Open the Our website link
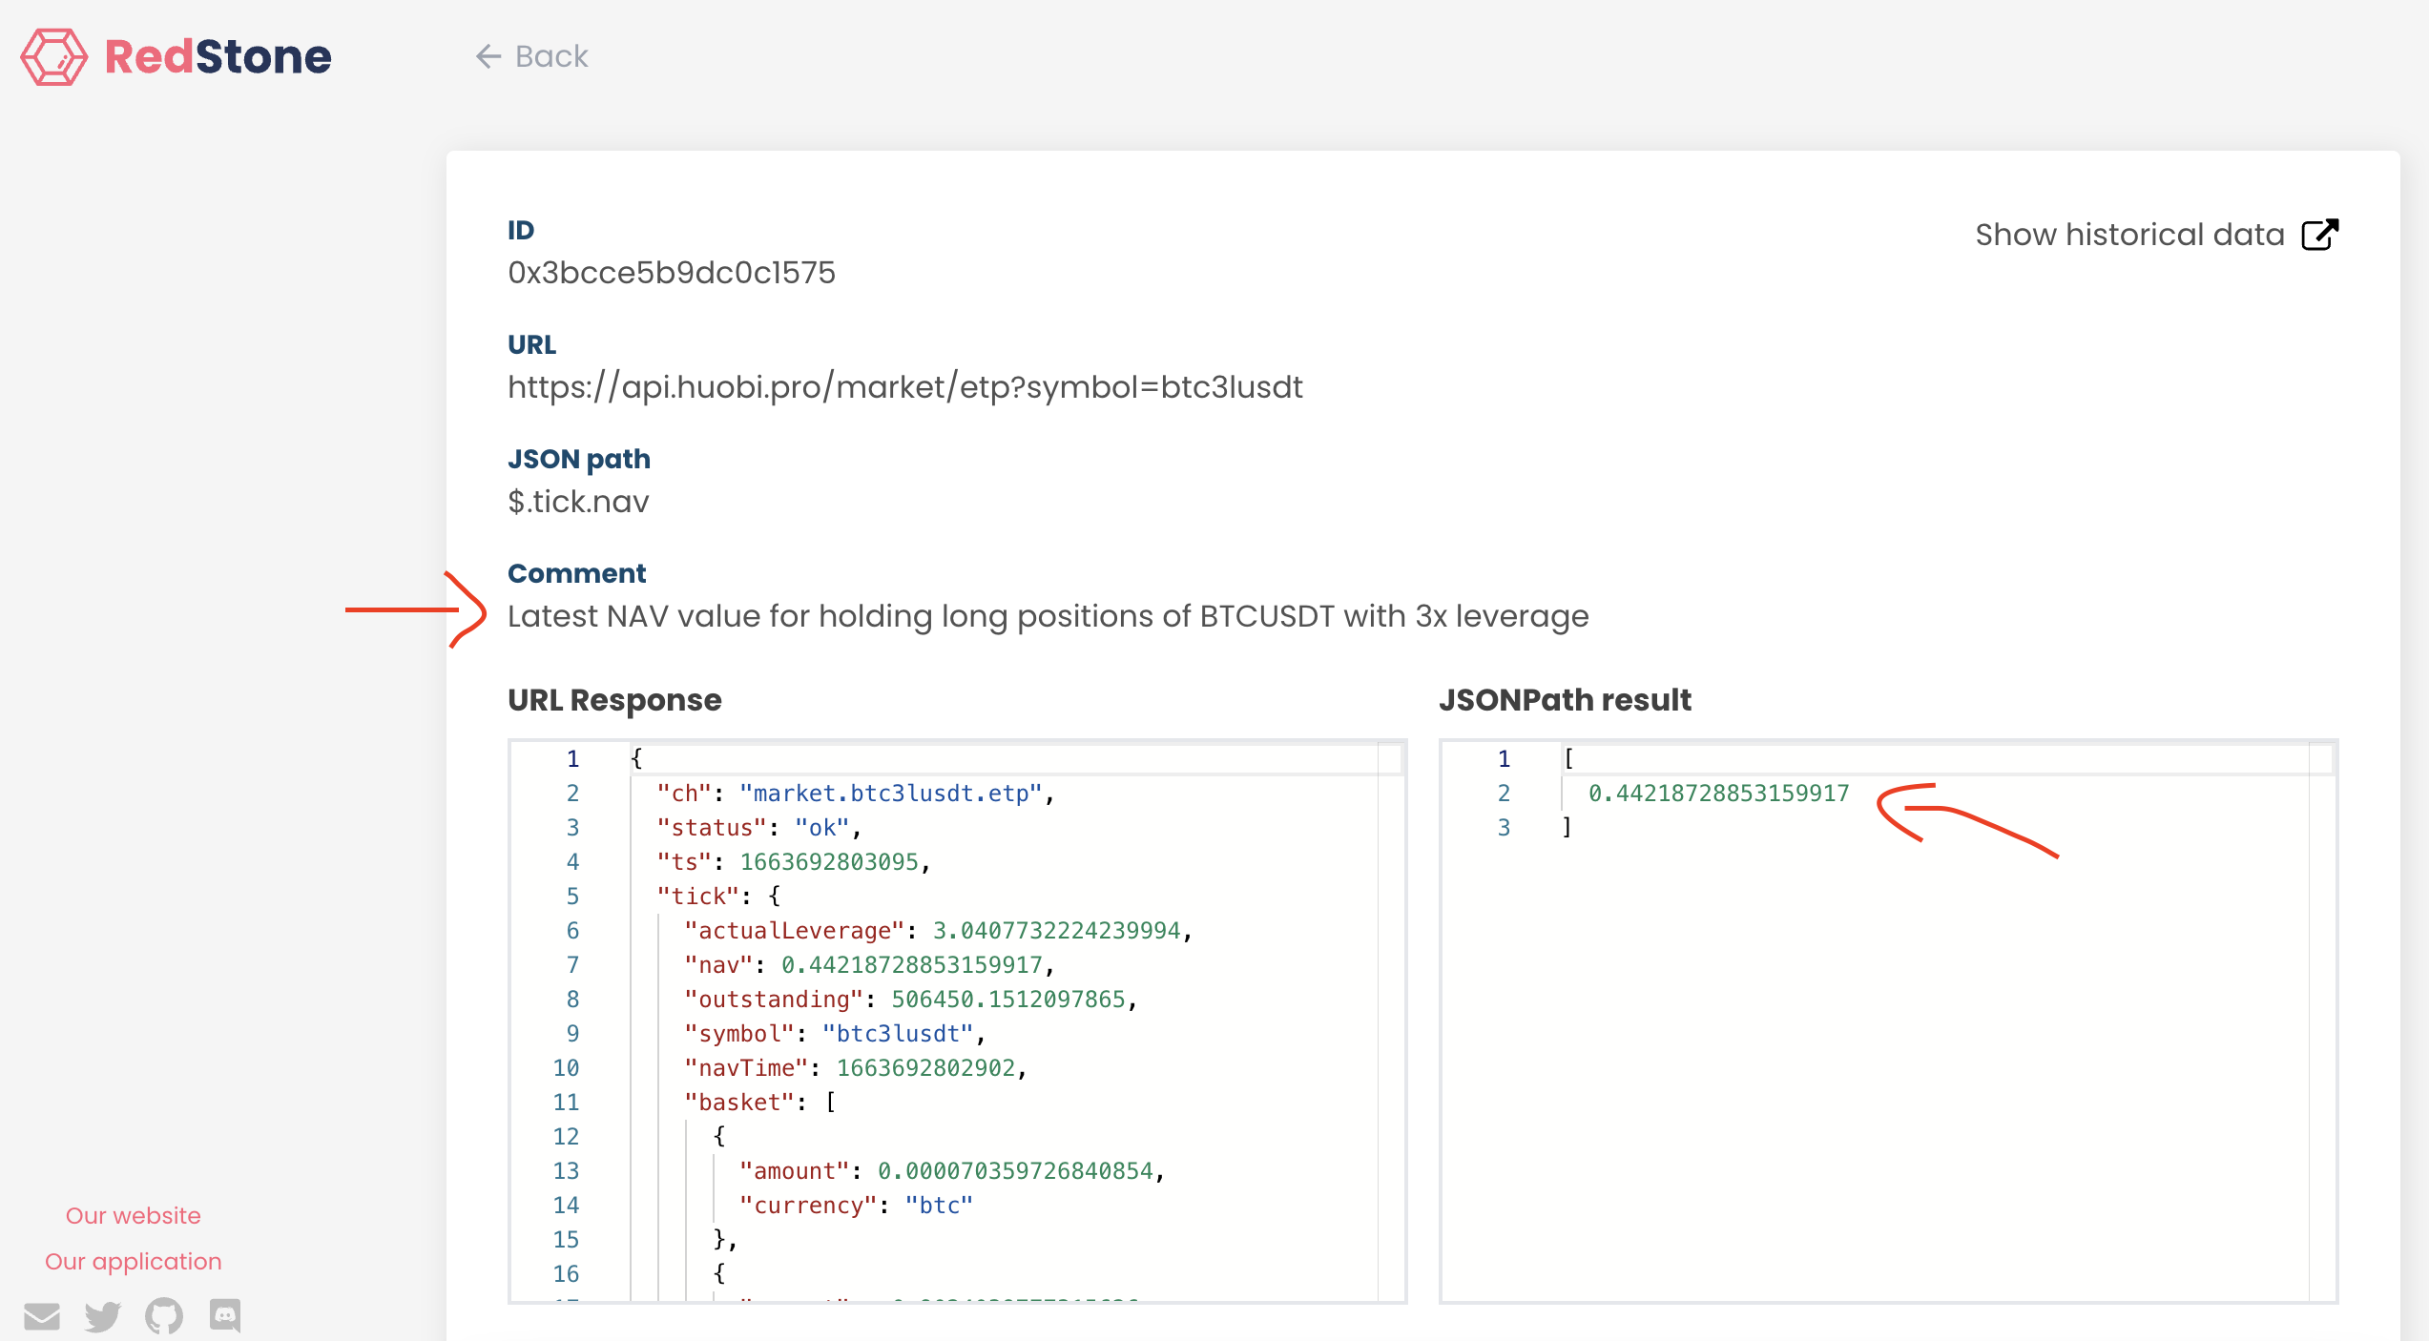This screenshot has width=2429, height=1341. click(x=133, y=1215)
